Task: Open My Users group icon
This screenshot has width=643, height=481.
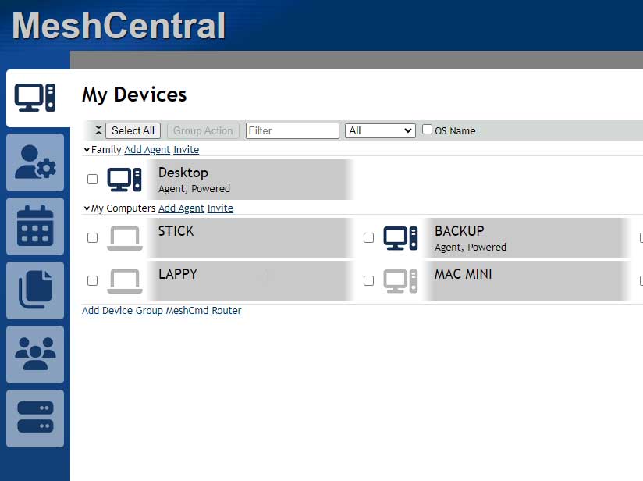Action: click(x=35, y=355)
